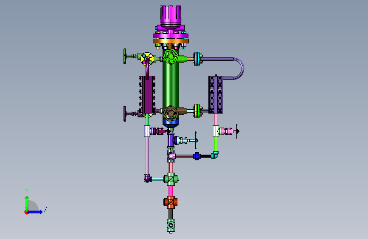
Task: Pick the bright green handwheel on the upper valve
Action: pyautogui.click(x=171, y=57)
